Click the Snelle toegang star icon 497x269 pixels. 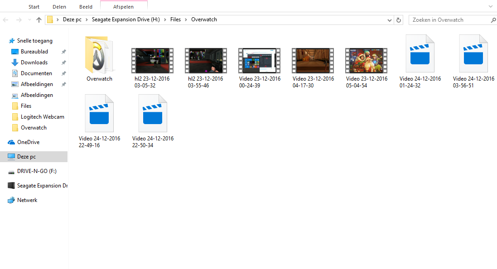tap(12, 41)
